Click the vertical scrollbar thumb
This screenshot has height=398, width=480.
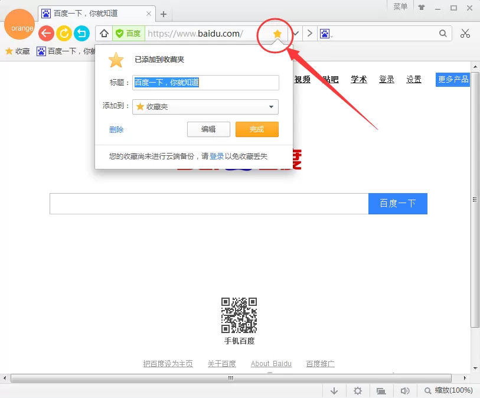point(475,200)
